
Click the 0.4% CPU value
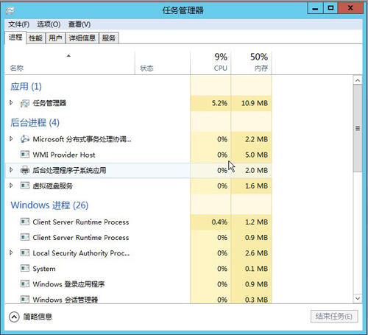(x=219, y=222)
